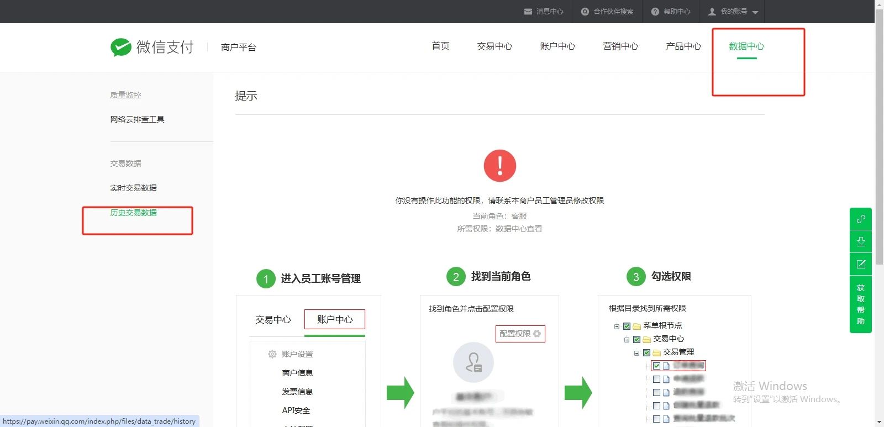Click 账户设置 heading in step 1
Screen dimensions: 884x427
tap(297, 354)
